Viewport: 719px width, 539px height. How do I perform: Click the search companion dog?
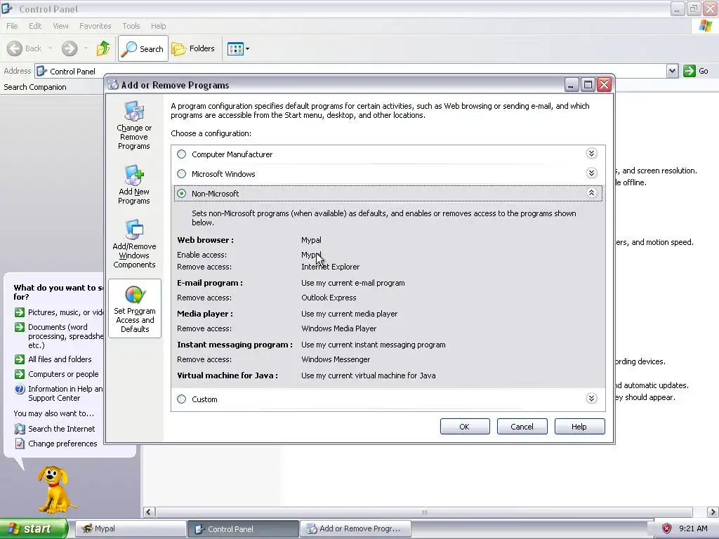click(55, 489)
